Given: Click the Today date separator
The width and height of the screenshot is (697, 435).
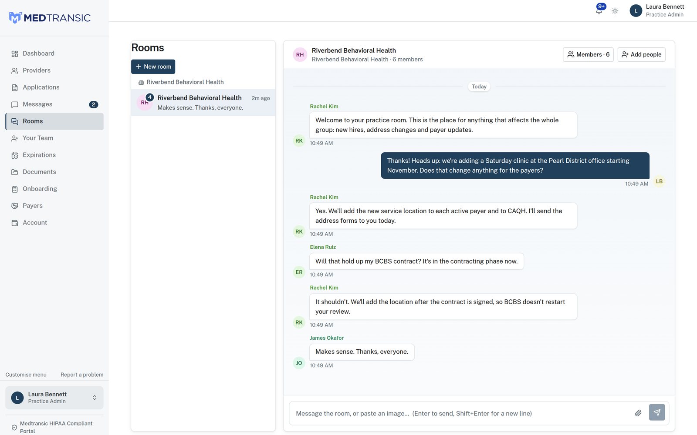Looking at the screenshot, I should (x=479, y=87).
